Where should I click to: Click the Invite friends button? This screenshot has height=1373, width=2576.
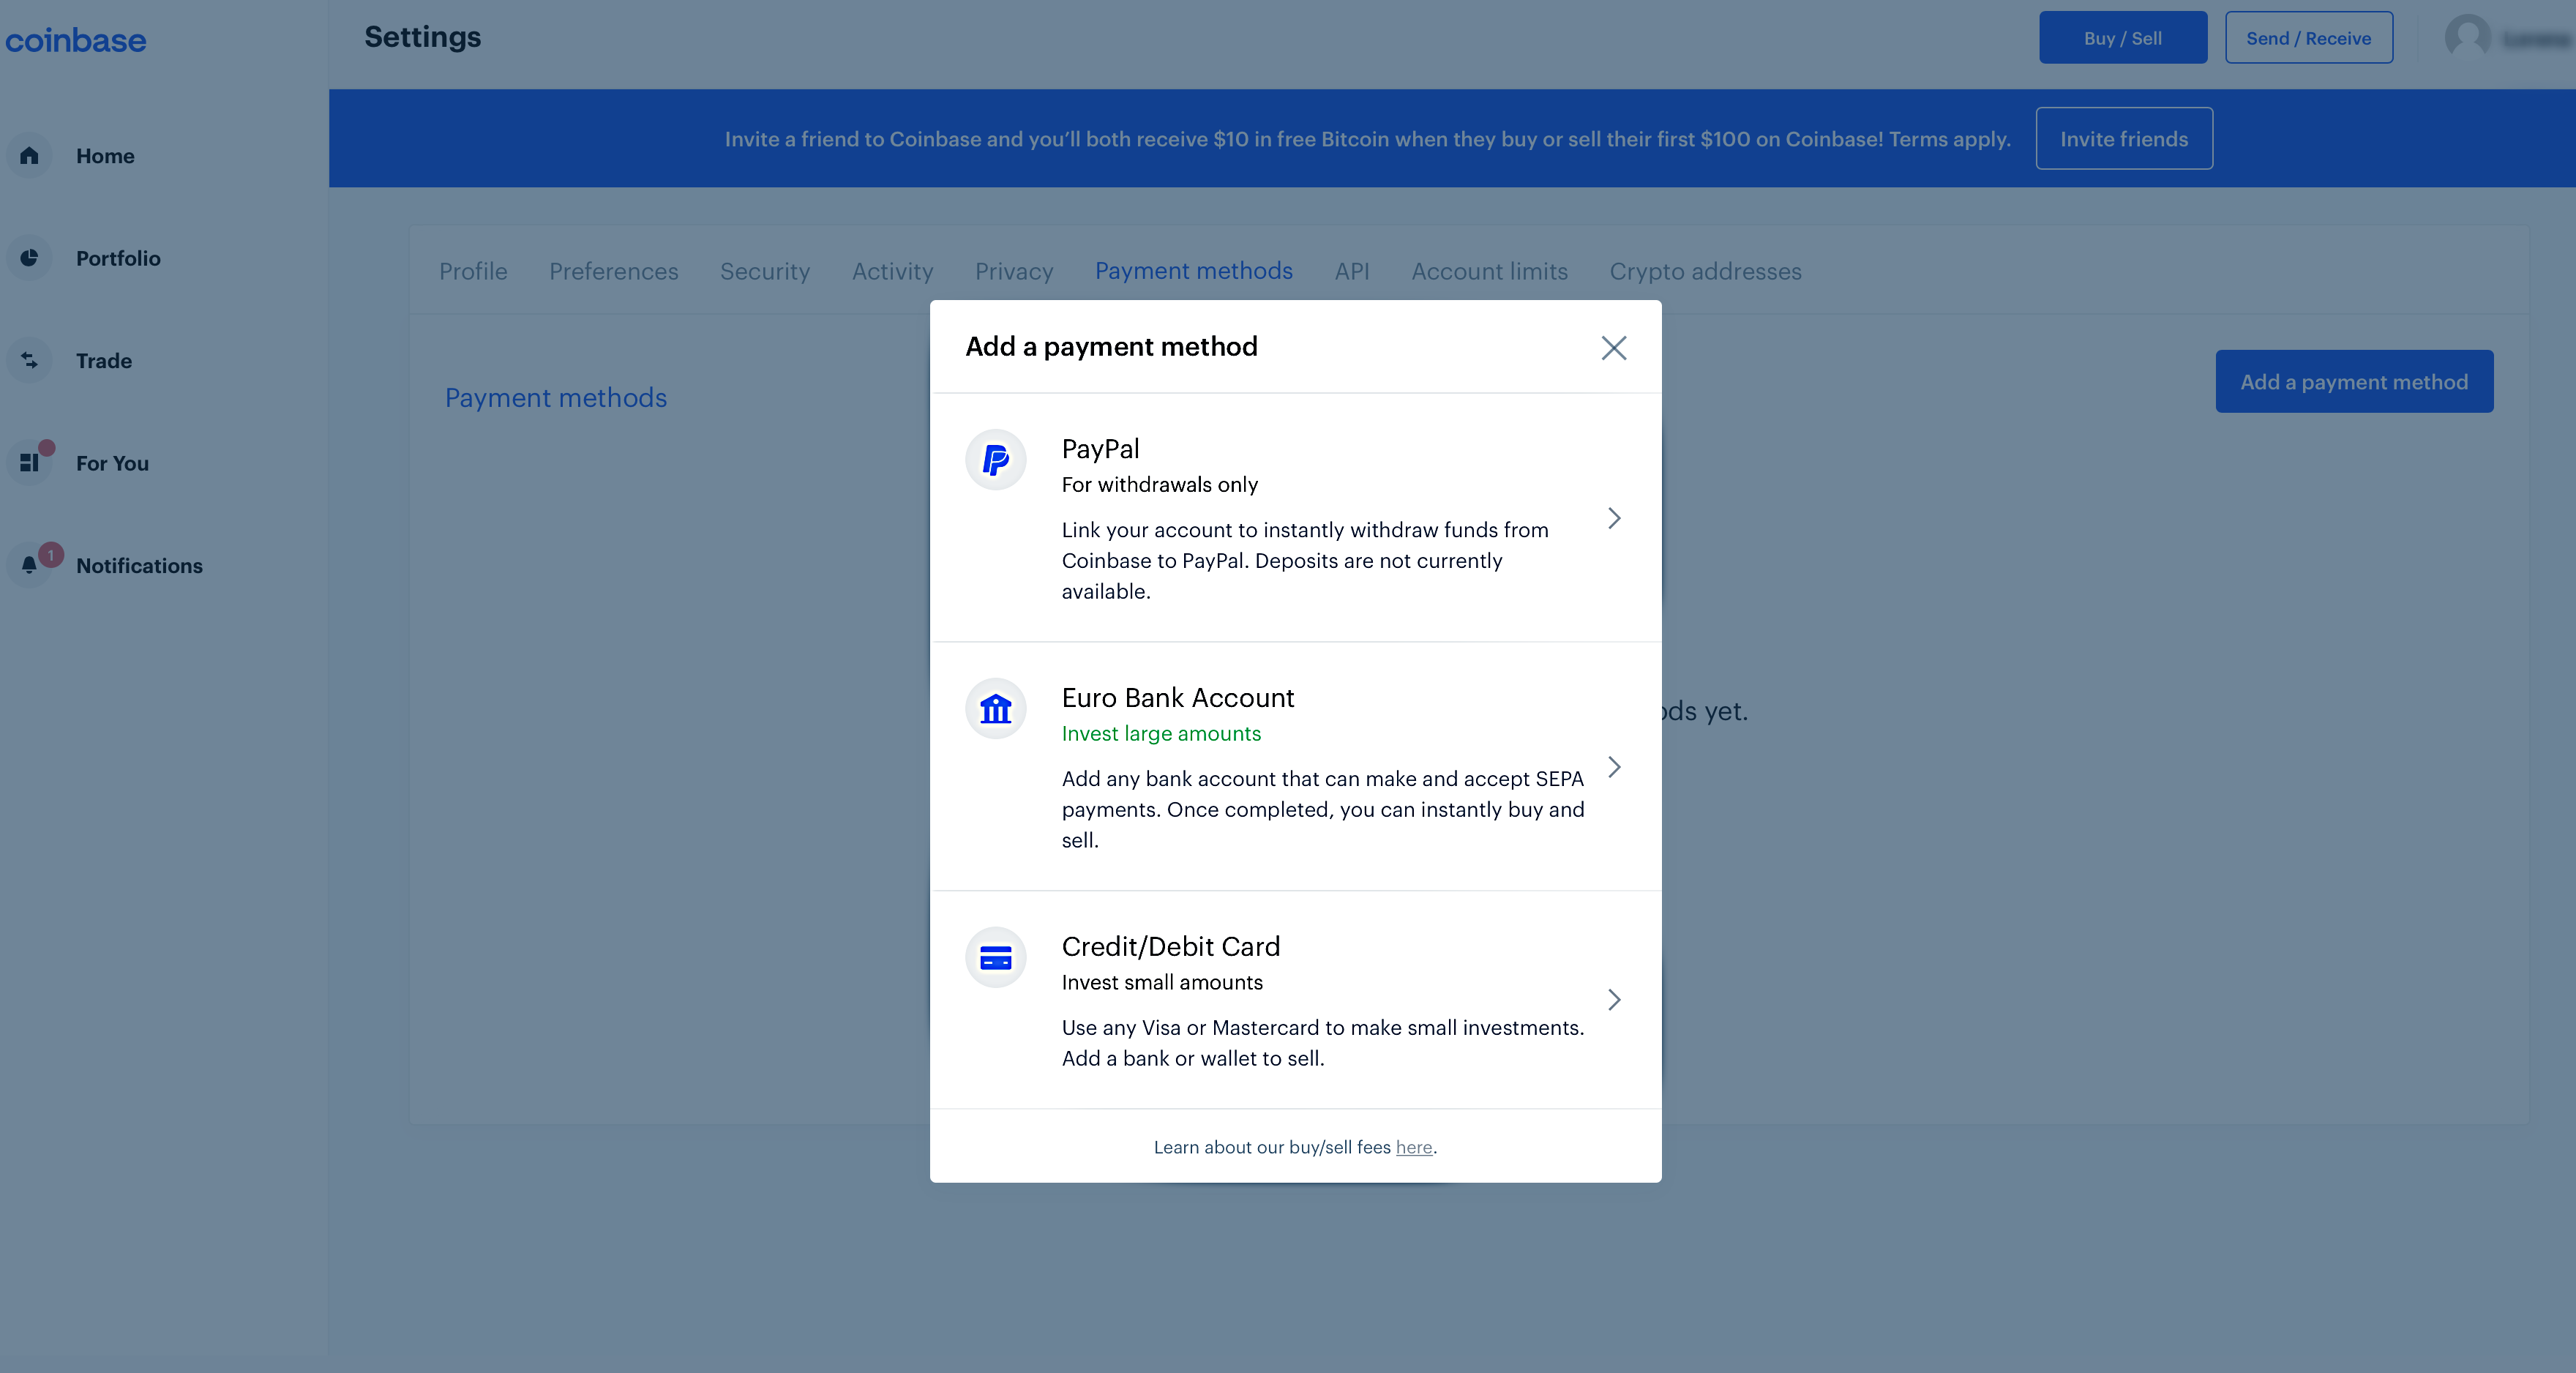(2123, 139)
